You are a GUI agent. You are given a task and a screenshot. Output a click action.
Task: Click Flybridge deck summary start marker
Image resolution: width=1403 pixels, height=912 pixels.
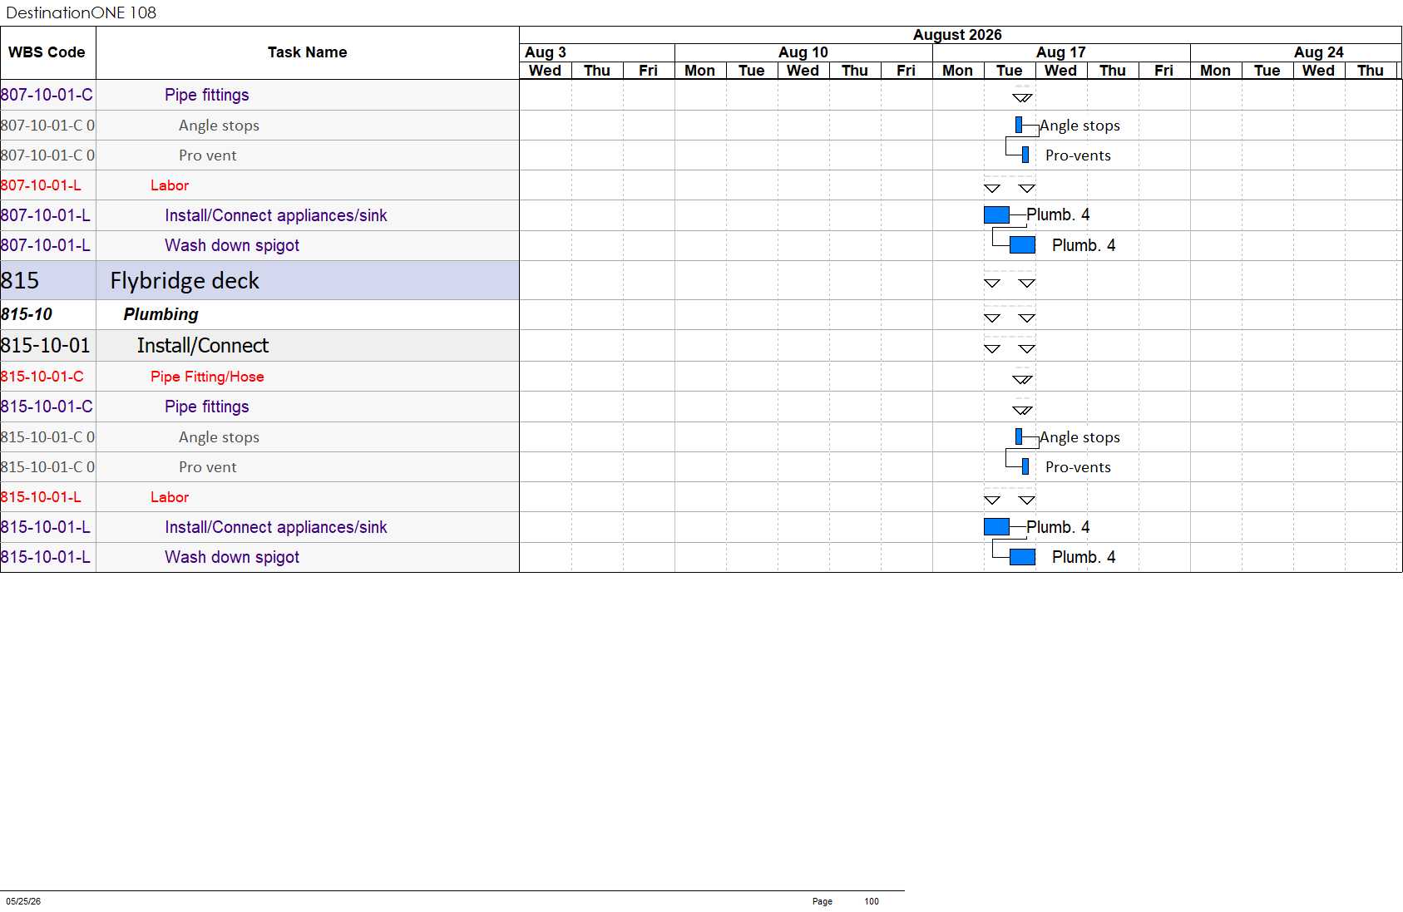click(x=992, y=283)
